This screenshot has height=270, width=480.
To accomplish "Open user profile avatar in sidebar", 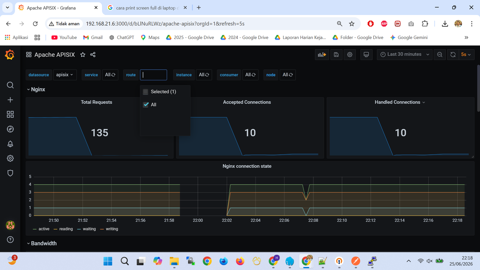I will pos(10,225).
